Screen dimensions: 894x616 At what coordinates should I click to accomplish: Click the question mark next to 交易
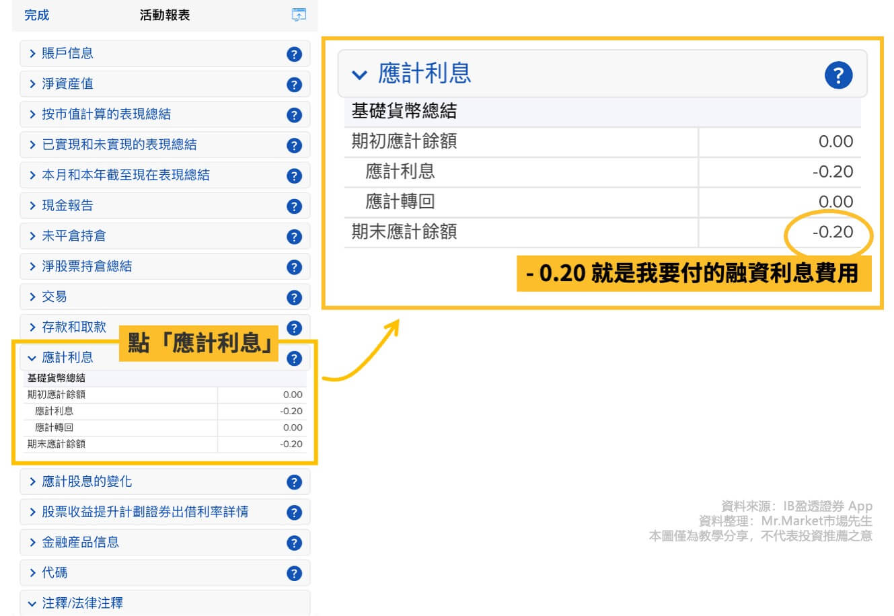(x=294, y=297)
